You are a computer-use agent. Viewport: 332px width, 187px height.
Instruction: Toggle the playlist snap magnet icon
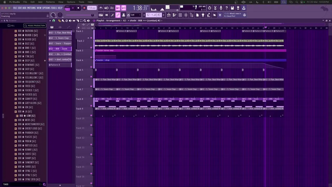[54, 21]
